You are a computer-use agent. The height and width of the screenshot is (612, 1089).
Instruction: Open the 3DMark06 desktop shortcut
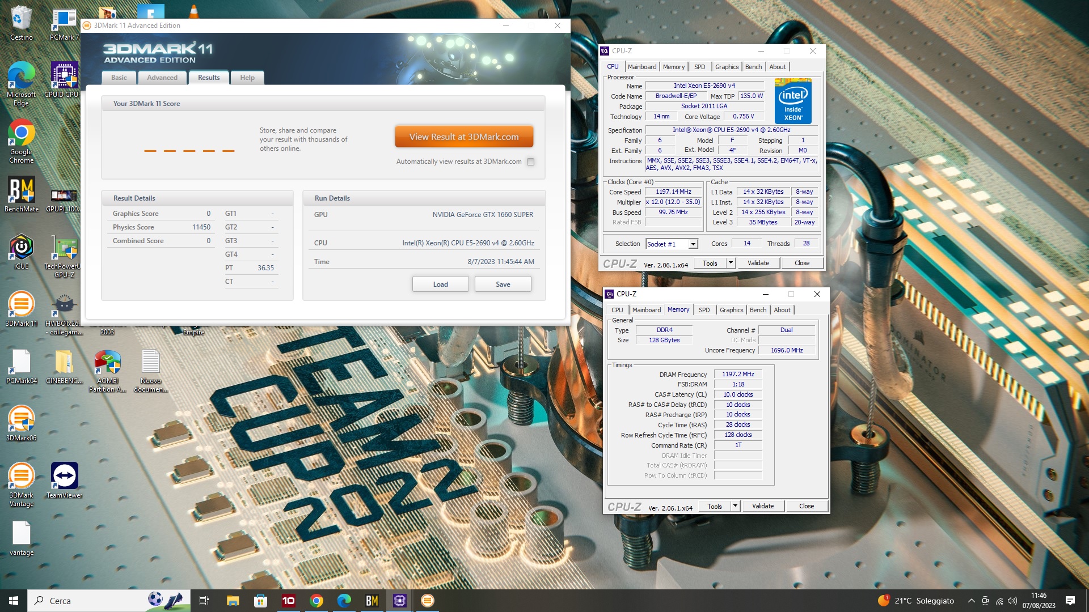click(21, 423)
